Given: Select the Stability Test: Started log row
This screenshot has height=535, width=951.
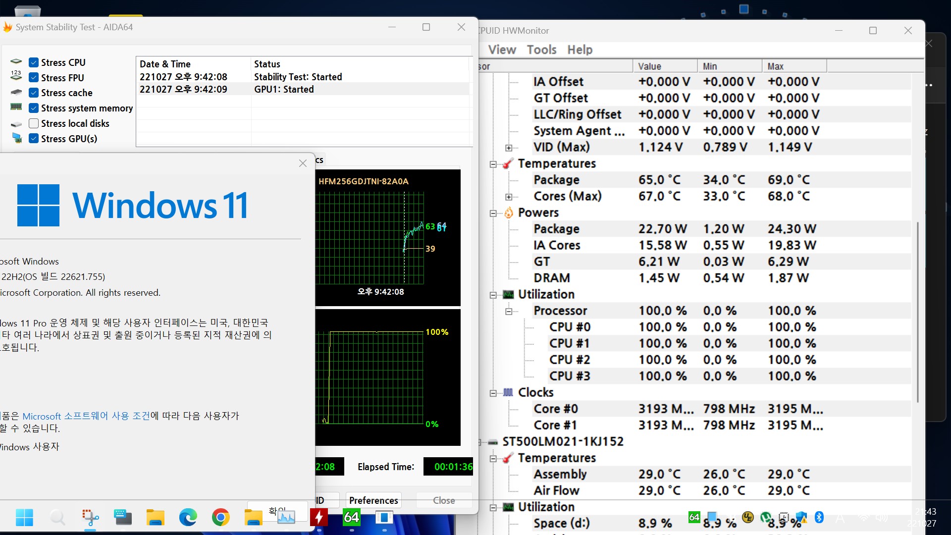Looking at the screenshot, I should [303, 77].
